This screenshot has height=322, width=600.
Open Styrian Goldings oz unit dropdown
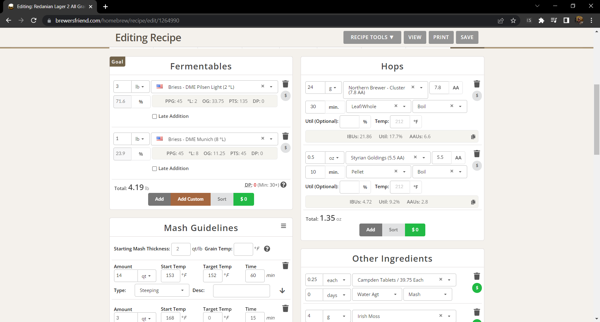tap(334, 158)
